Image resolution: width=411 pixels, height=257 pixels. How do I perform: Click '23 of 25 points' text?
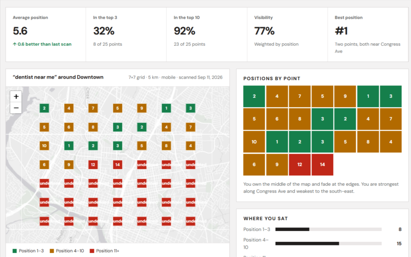(189, 44)
